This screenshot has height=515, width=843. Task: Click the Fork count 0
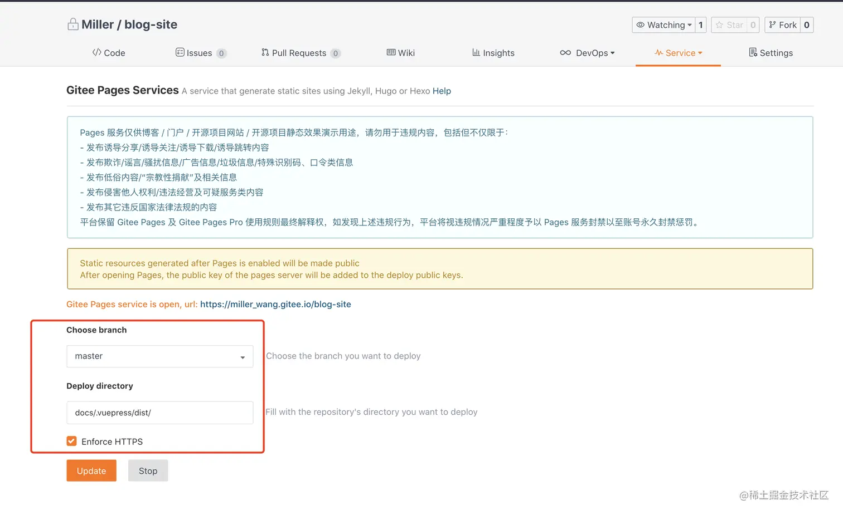(807, 25)
